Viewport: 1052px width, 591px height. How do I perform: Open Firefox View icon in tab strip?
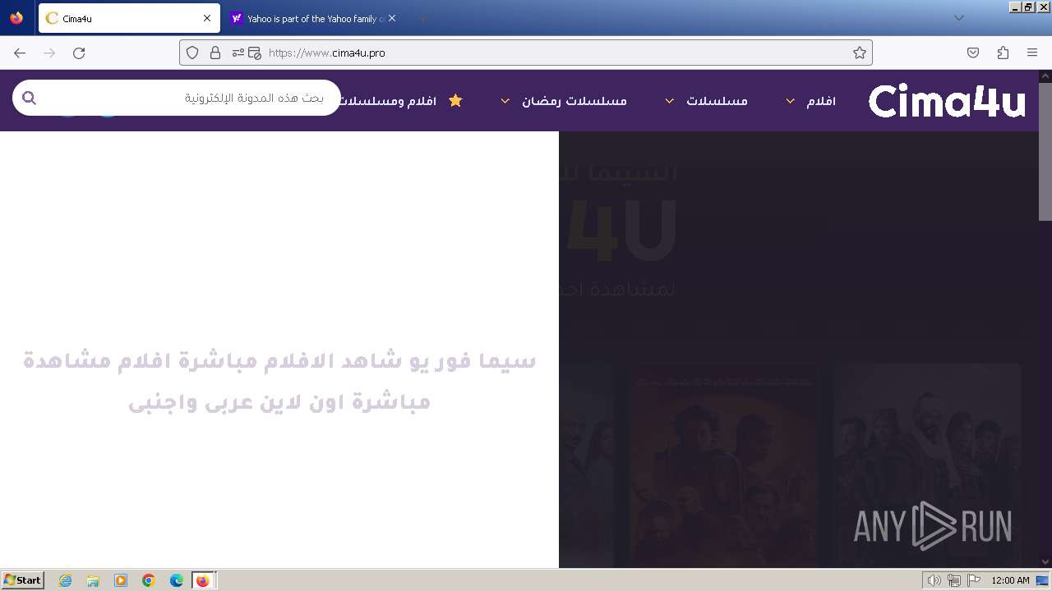[16, 18]
